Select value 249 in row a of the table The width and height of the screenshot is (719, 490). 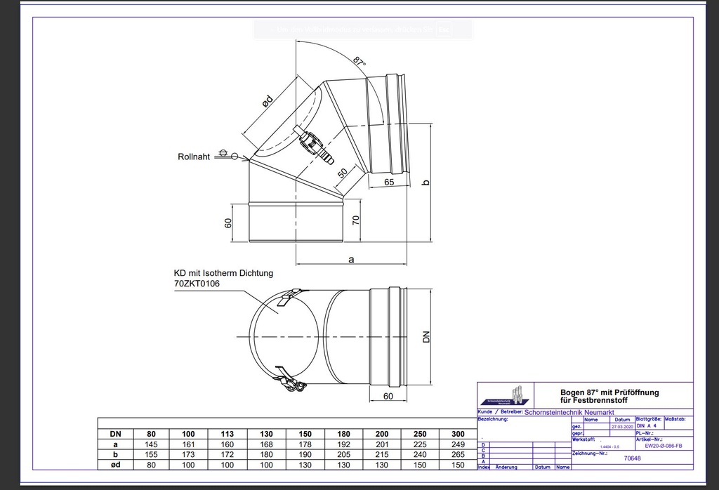tap(458, 444)
